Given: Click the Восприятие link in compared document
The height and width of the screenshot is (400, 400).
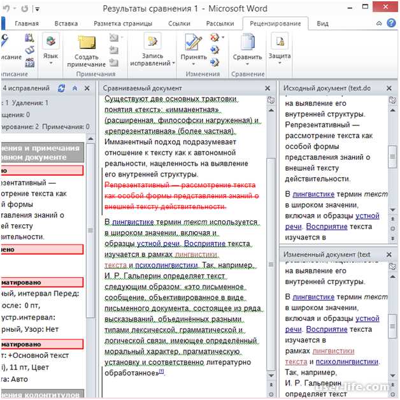Looking at the screenshot, I should click(204, 243).
